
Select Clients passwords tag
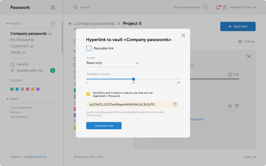tap(21, 108)
